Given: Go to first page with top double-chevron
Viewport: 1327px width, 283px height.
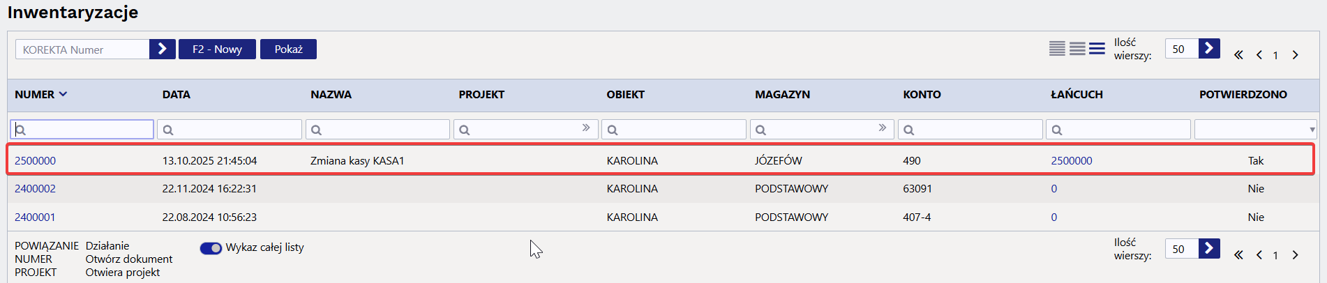Looking at the screenshot, I should coord(1238,55).
